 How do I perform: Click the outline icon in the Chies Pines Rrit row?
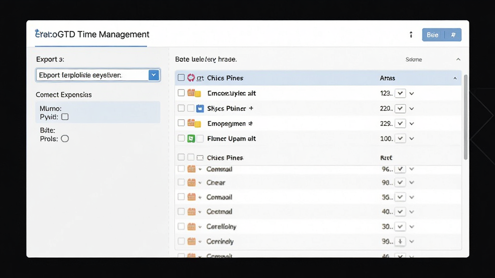coord(200,158)
